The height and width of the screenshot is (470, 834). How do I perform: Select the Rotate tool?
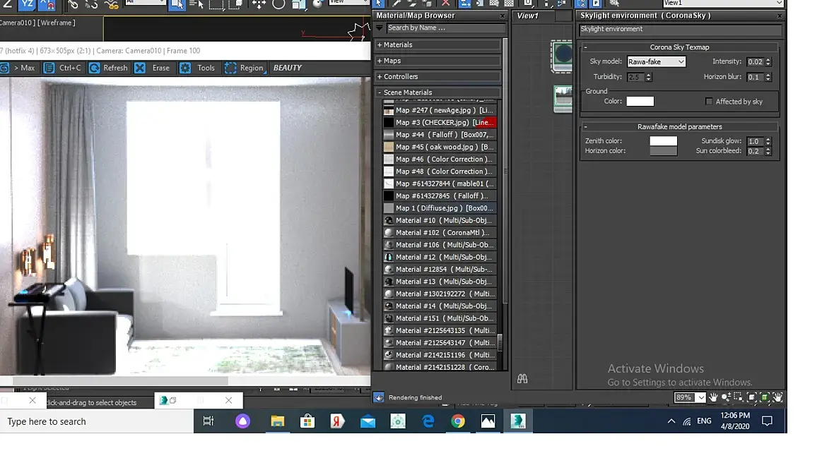[x=278, y=5]
